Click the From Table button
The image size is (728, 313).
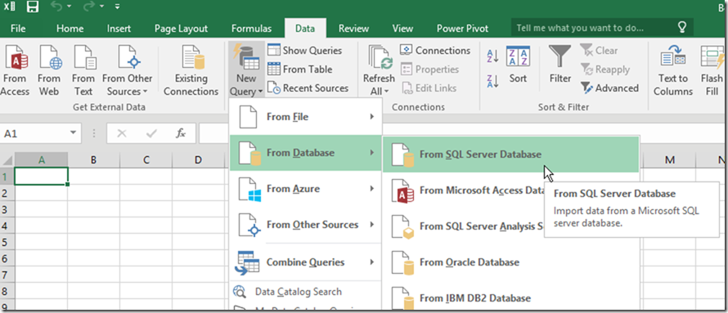[300, 69]
